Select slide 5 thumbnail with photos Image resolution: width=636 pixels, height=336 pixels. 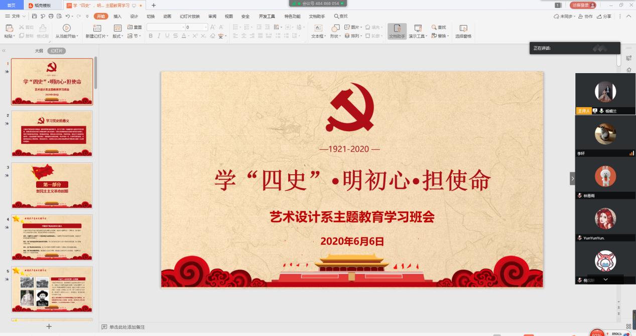pyautogui.click(x=52, y=289)
